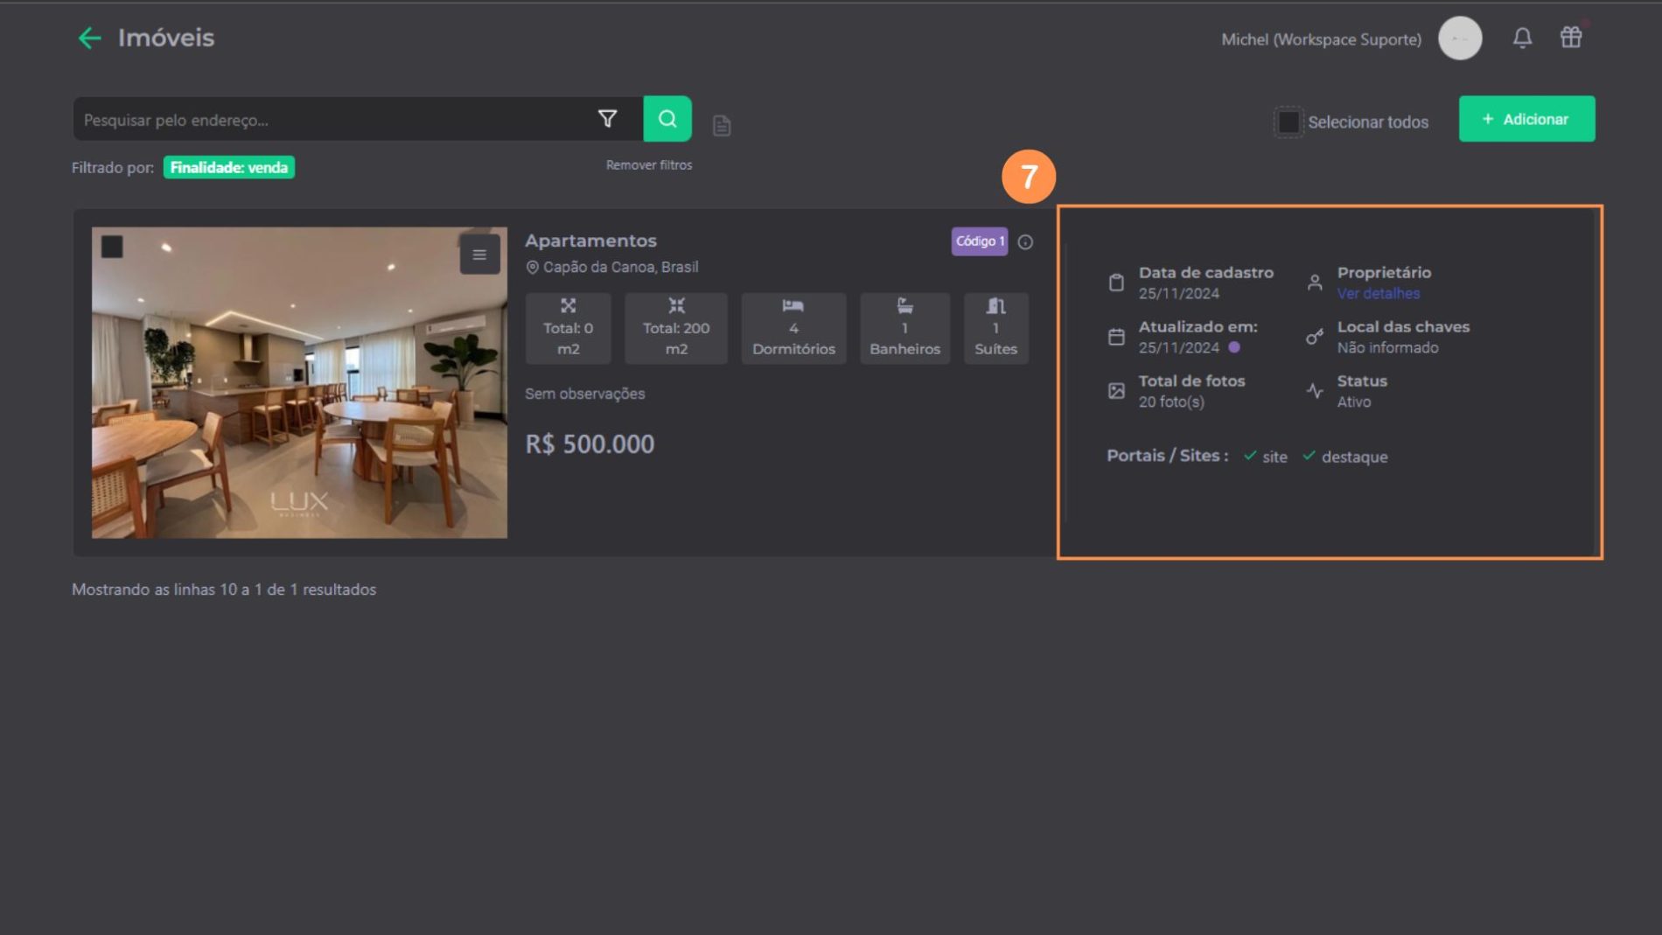Click the Imóveis page heading
Viewport: 1662px width, 935px height.
166,38
